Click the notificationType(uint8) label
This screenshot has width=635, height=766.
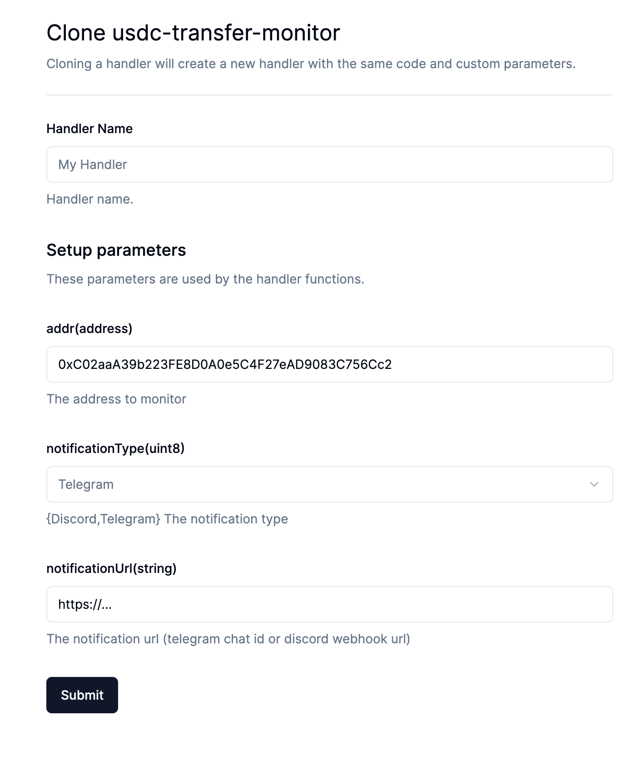coord(115,448)
